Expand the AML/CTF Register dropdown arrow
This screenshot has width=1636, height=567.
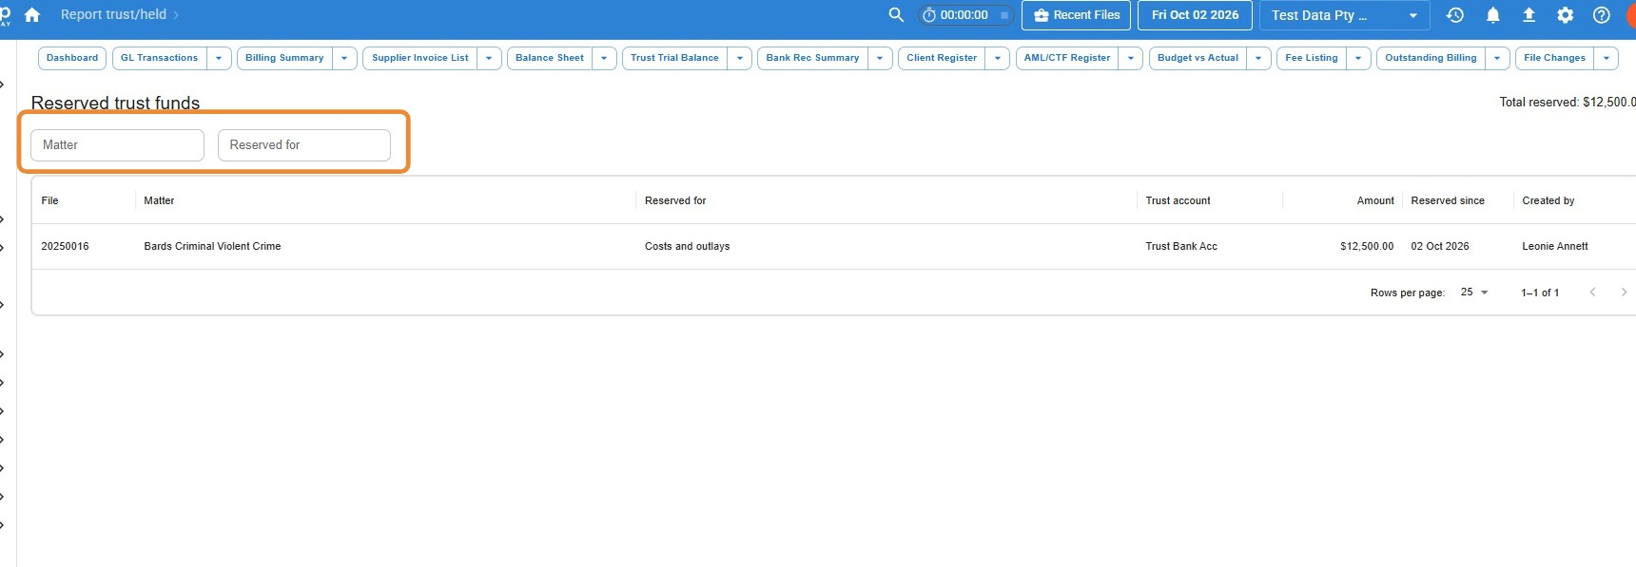click(1130, 58)
